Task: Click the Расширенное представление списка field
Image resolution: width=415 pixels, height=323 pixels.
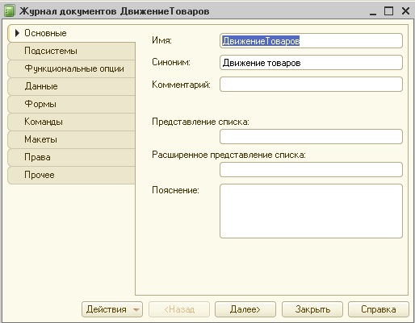Action: click(x=311, y=169)
